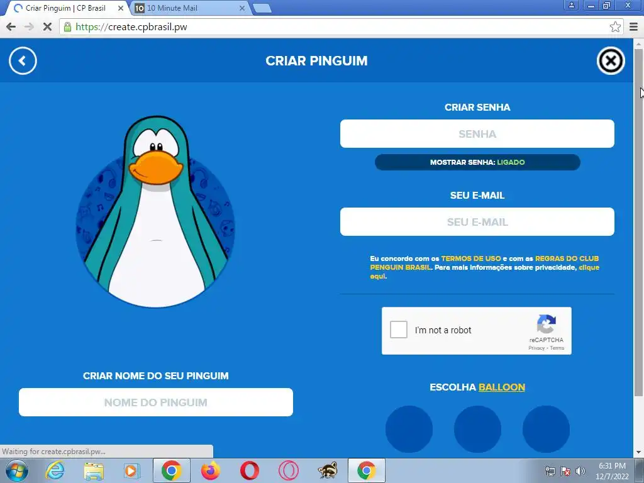Click the browser back arrow
The height and width of the screenshot is (483, 644).
(x=11, y=27)
